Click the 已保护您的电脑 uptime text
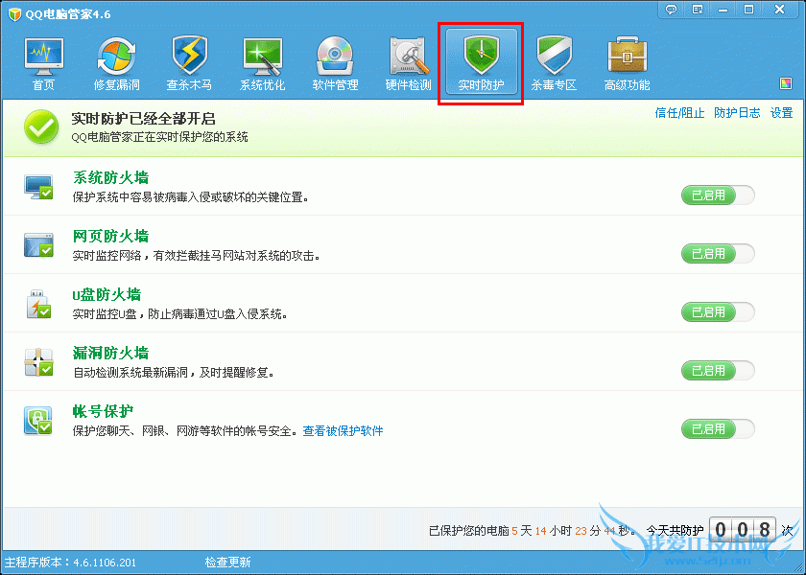 coord(532,530)
